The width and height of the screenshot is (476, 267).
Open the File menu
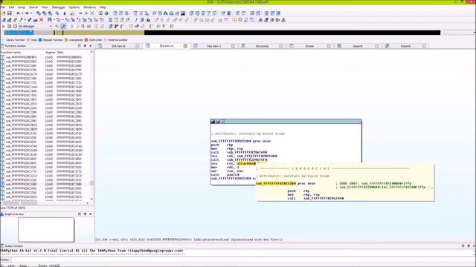[3, 7]
